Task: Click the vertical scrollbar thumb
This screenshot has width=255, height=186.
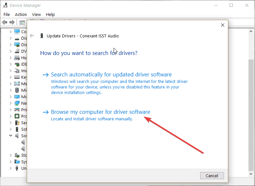Action: coord(251,115)
